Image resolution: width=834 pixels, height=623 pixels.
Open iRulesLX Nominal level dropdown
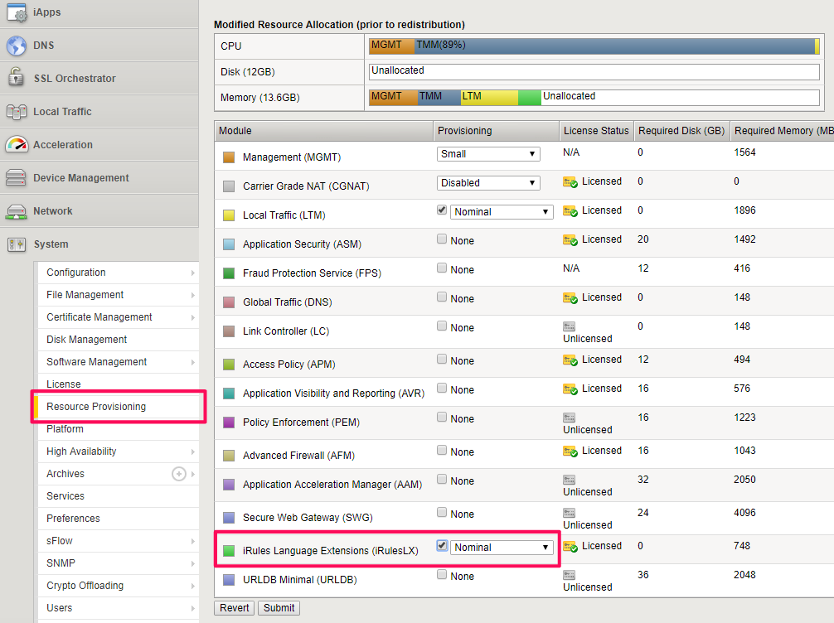(502, 548)
